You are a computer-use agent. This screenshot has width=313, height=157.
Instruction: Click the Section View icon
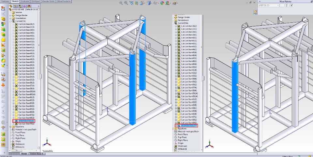point(136,3)
